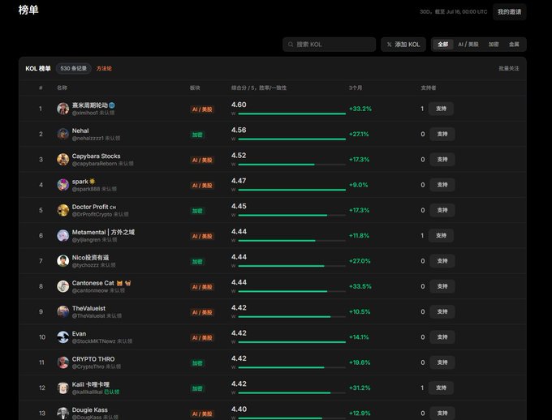This screenshot has width=552, height=420.
Task: Click 支持 for Dougie Kass
Action: (x=442, y=413)
